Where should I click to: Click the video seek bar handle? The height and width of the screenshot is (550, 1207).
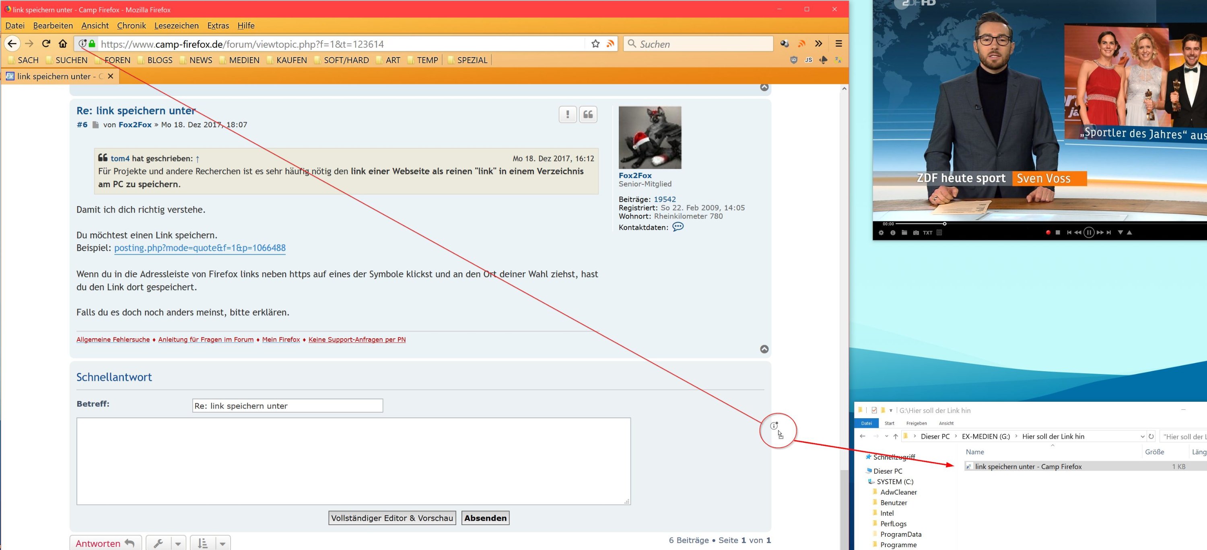click(944, 223)
